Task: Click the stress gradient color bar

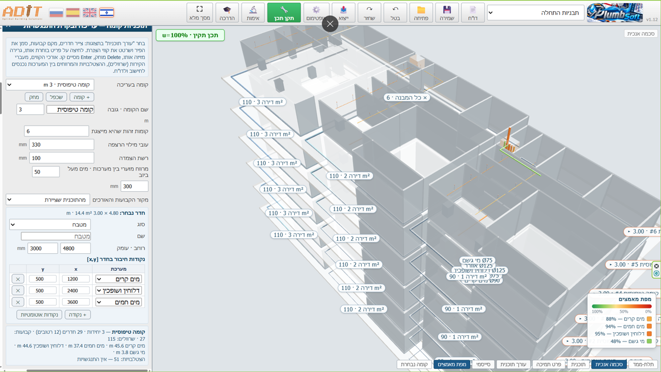Action: 622,306
